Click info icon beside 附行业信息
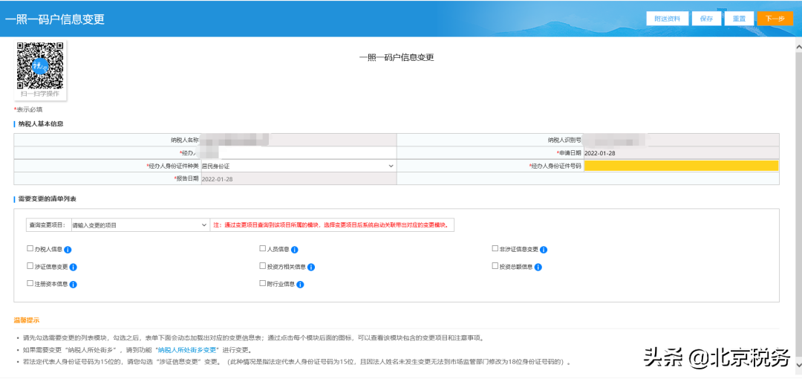The image size is (802, 379). [x=300, y=284]
